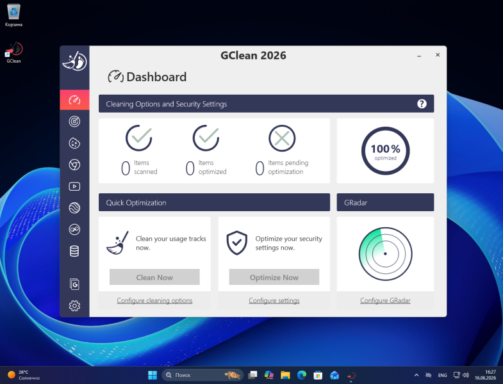Open Configure settings link
This screenshot has width=503, height=384.
point(274,300)
